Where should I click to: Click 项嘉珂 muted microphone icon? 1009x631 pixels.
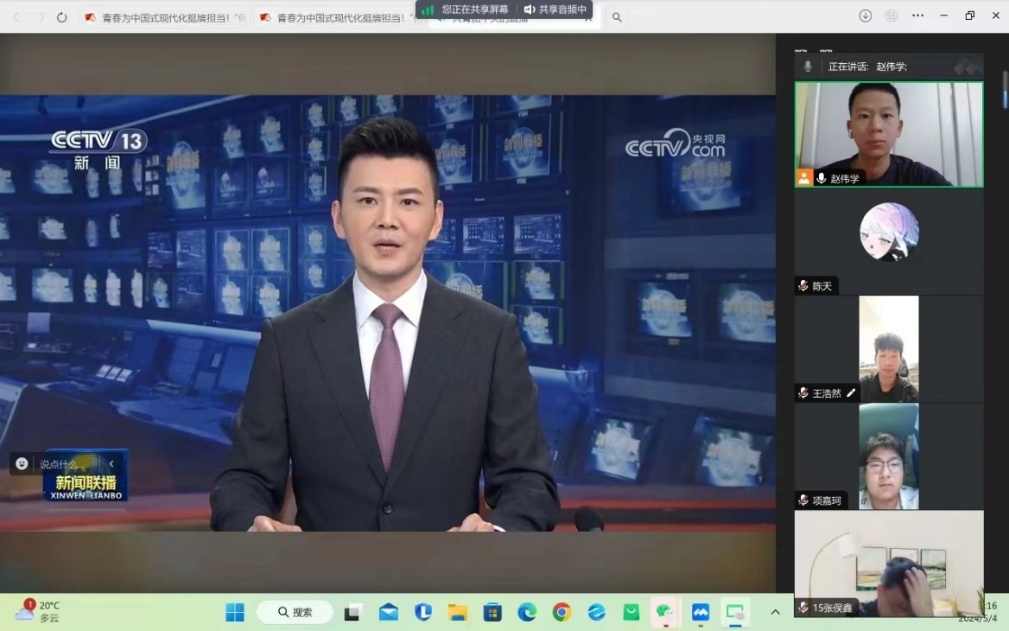tap(803, 500)
